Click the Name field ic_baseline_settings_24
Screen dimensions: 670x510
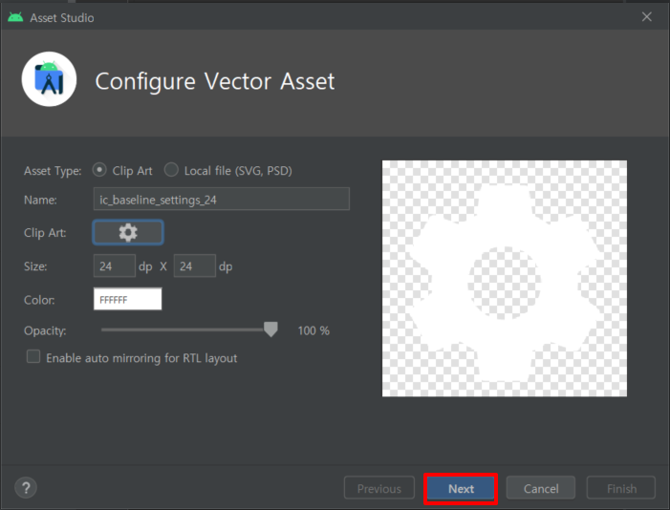222,199
